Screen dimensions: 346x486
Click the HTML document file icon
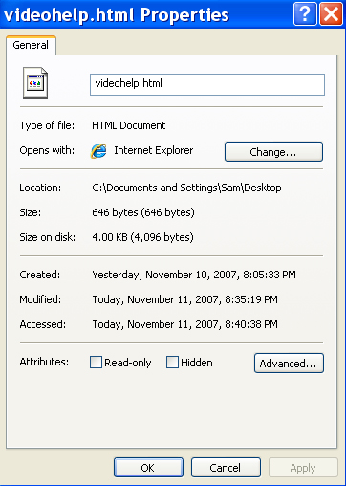(x=35, y=82)
